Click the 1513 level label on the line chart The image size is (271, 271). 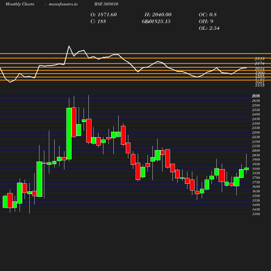[260, 85]
